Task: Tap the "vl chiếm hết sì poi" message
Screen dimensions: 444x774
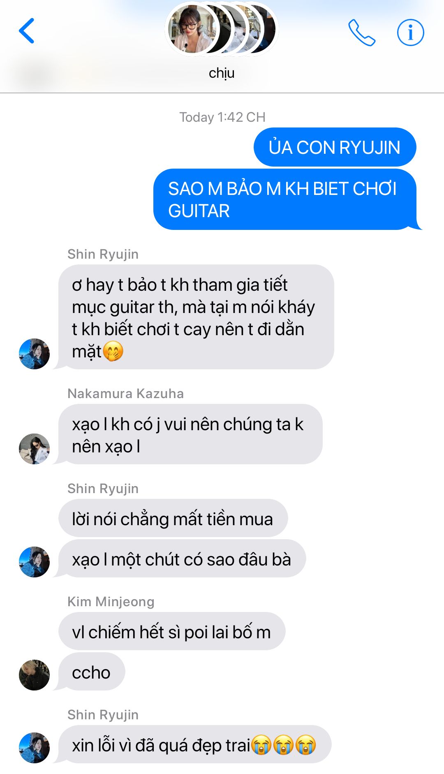Action: pyautogui.click(x=172, y=631)
